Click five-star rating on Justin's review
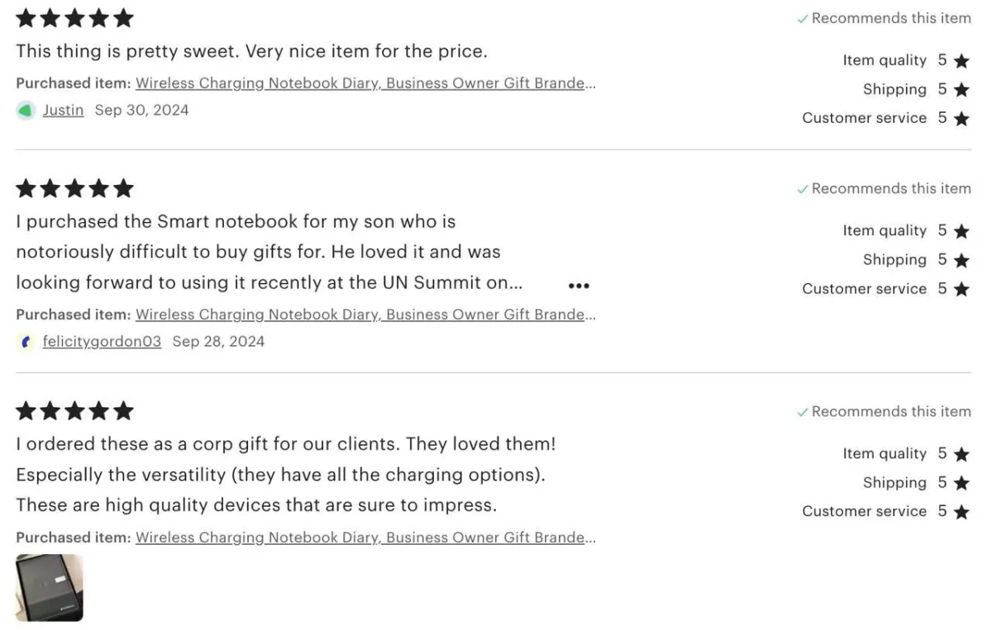The width and height of the screenshot is (992, 630). click(74, 18)
